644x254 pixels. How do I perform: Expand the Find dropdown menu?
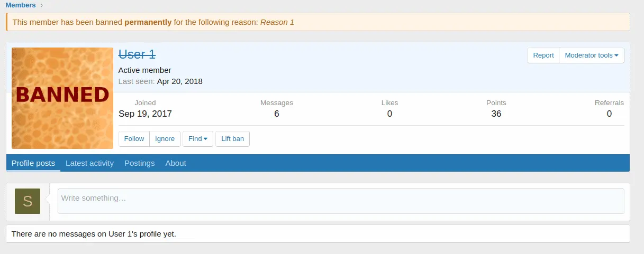coord(198,139)
